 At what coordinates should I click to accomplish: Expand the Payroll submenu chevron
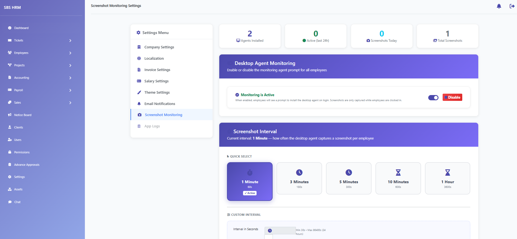click(x=70, y=90)
